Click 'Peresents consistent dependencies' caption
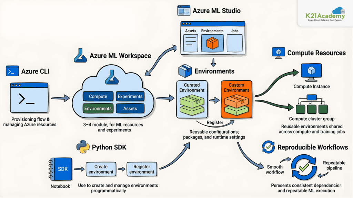This screenshot has height=198, width=353. click(306, 188)
